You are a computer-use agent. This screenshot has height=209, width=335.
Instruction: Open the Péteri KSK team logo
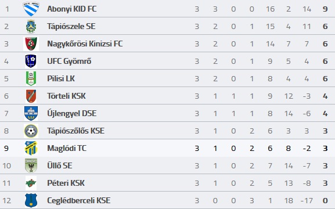pos(31,183)
